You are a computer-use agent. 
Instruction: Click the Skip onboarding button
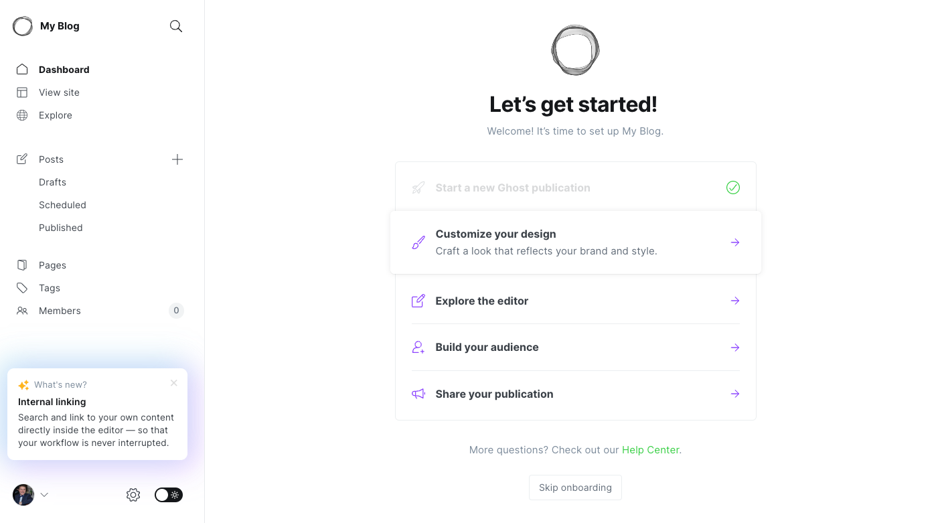[575, 488]
